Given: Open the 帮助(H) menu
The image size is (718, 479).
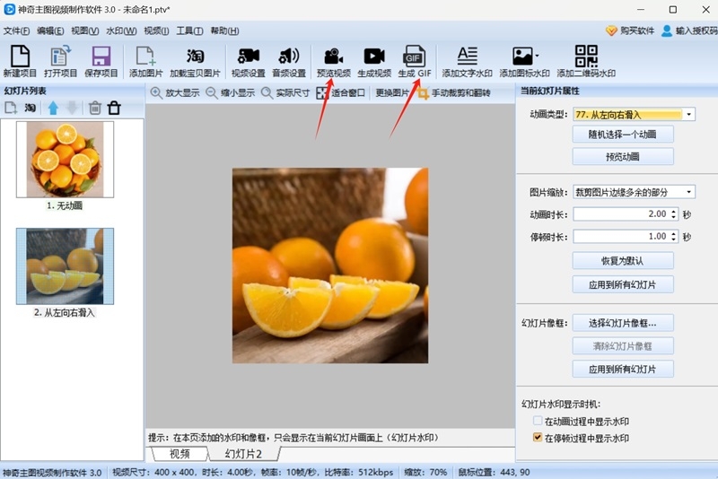Looking at the screenshot, I should pyautogui.click(x=224, y=30).
